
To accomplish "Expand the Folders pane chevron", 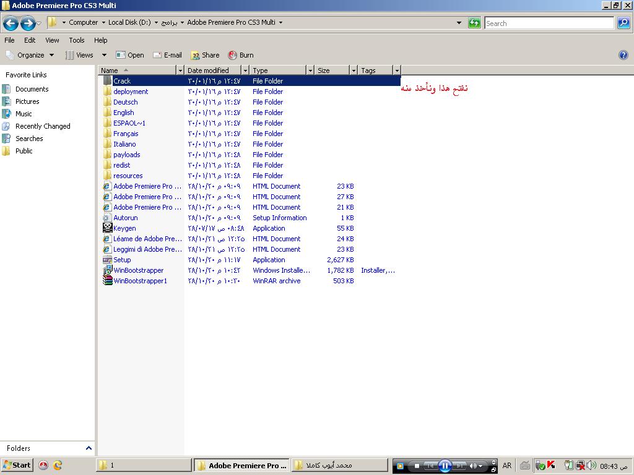I will pyautogui.click(x=89, y=448).
